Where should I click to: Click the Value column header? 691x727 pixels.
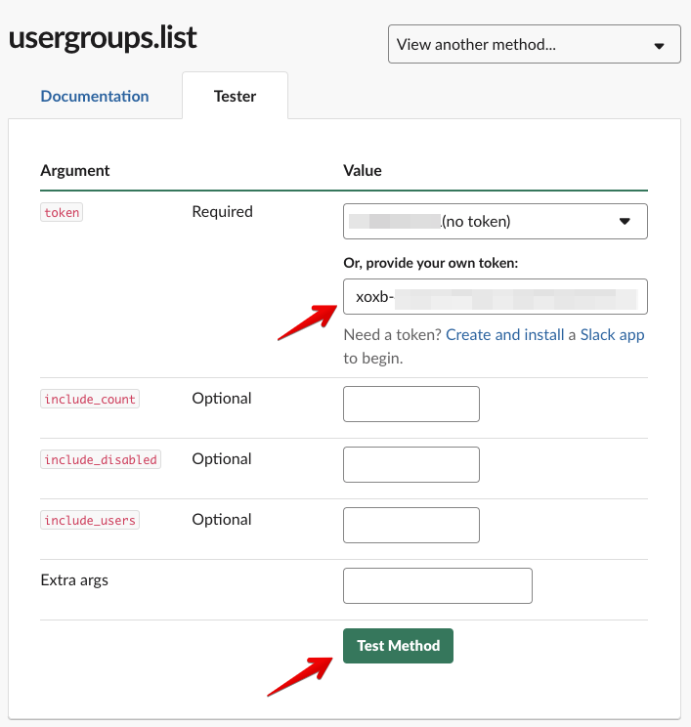[363, 170]
